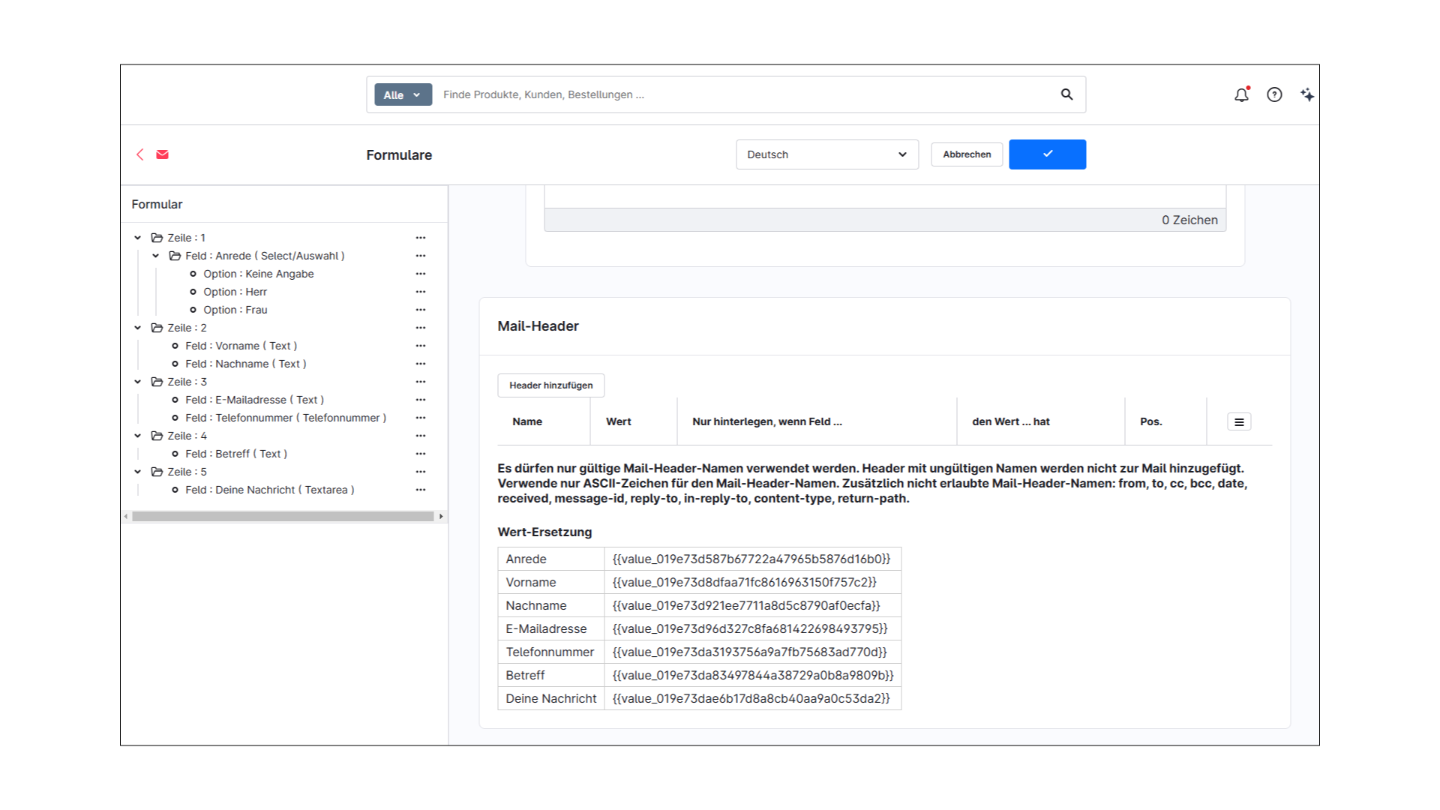The height and width of the screenshot is (810, 1440).
Task: Click the scrollbar right arrow in tree panel
Action: point(441,517)
